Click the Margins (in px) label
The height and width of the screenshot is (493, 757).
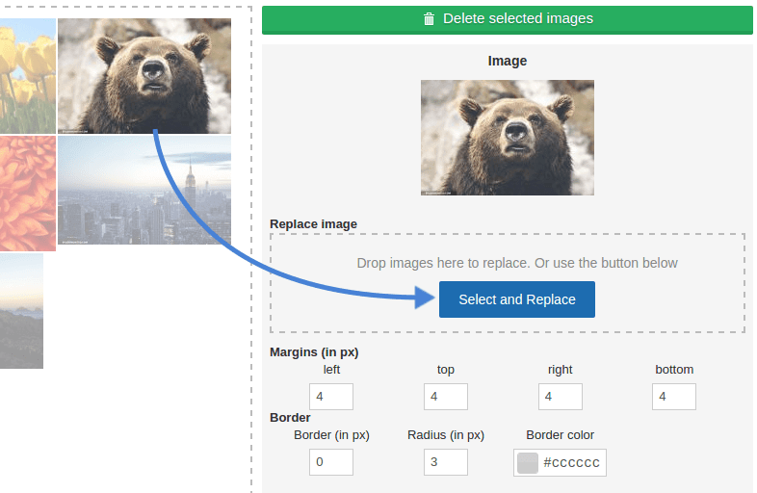point(314,352)
